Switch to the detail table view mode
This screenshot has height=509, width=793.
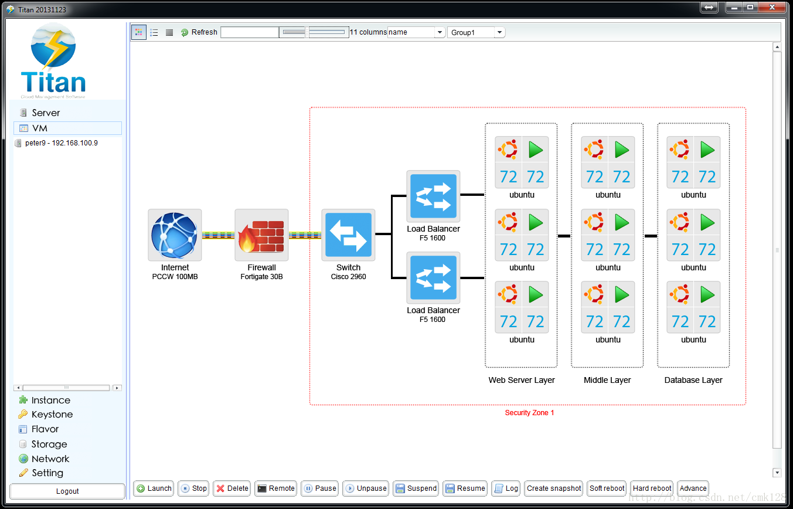tap(169, 32)
